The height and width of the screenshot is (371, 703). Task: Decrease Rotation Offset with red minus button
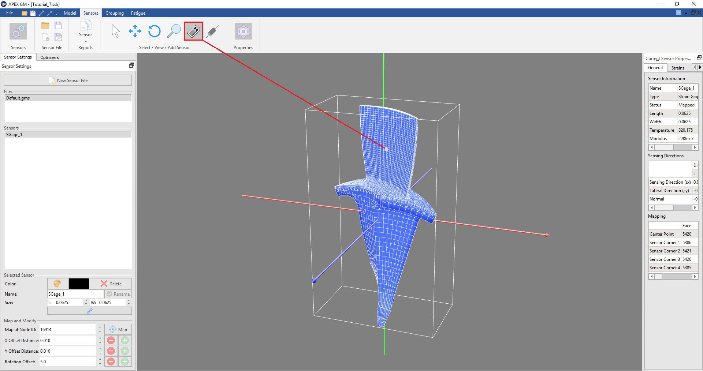point(111,361)
